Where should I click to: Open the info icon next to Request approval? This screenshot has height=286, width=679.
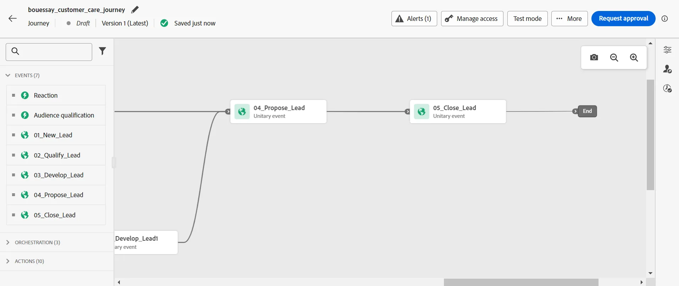coord(665,19)
